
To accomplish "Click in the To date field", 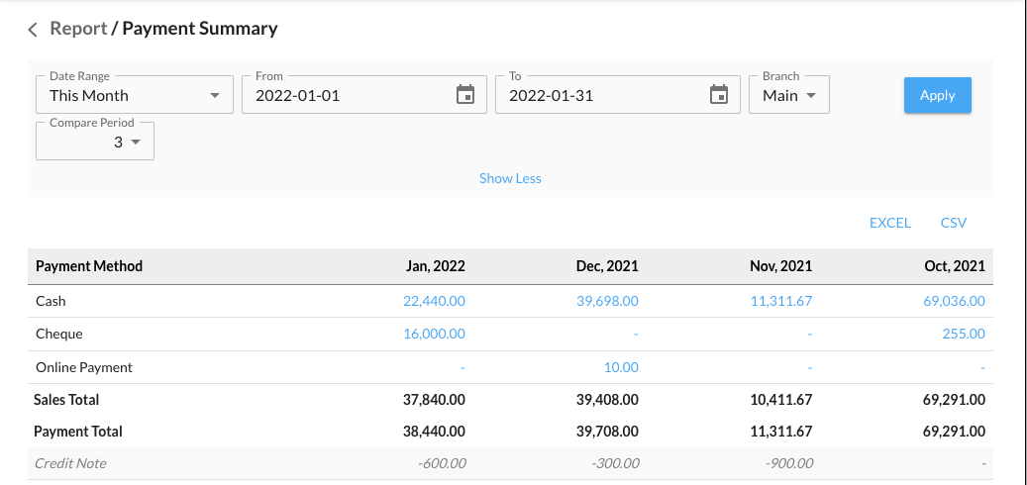I will pos(600,96).
